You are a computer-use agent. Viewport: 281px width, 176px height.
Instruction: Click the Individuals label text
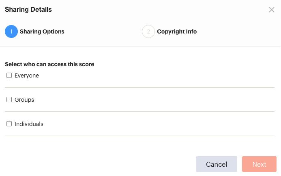pos(29,124)
